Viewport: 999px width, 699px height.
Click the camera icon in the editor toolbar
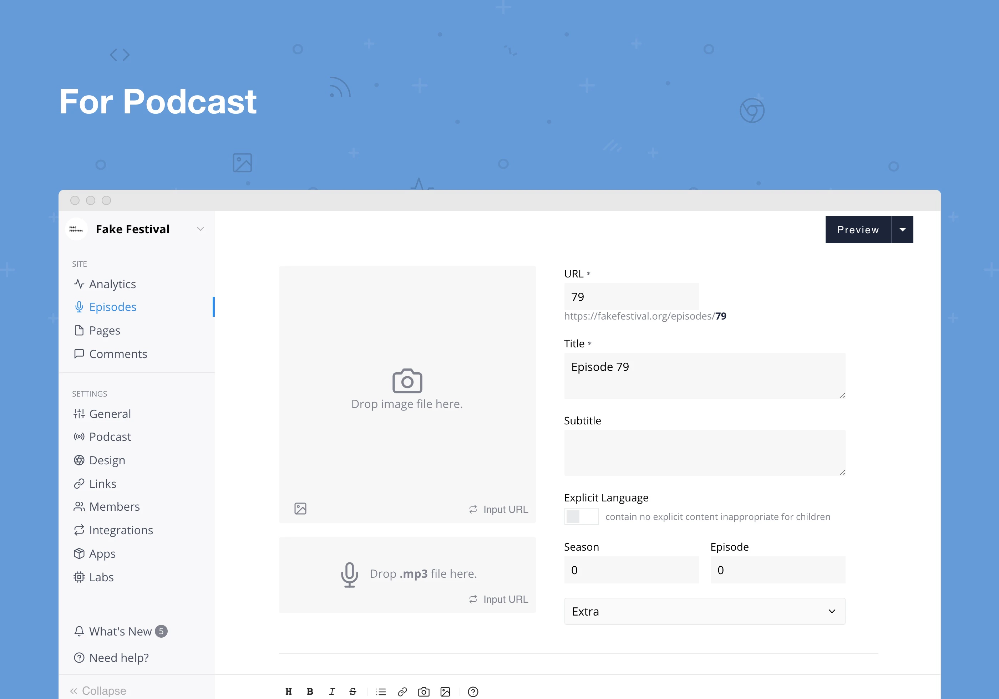(424, 692)
